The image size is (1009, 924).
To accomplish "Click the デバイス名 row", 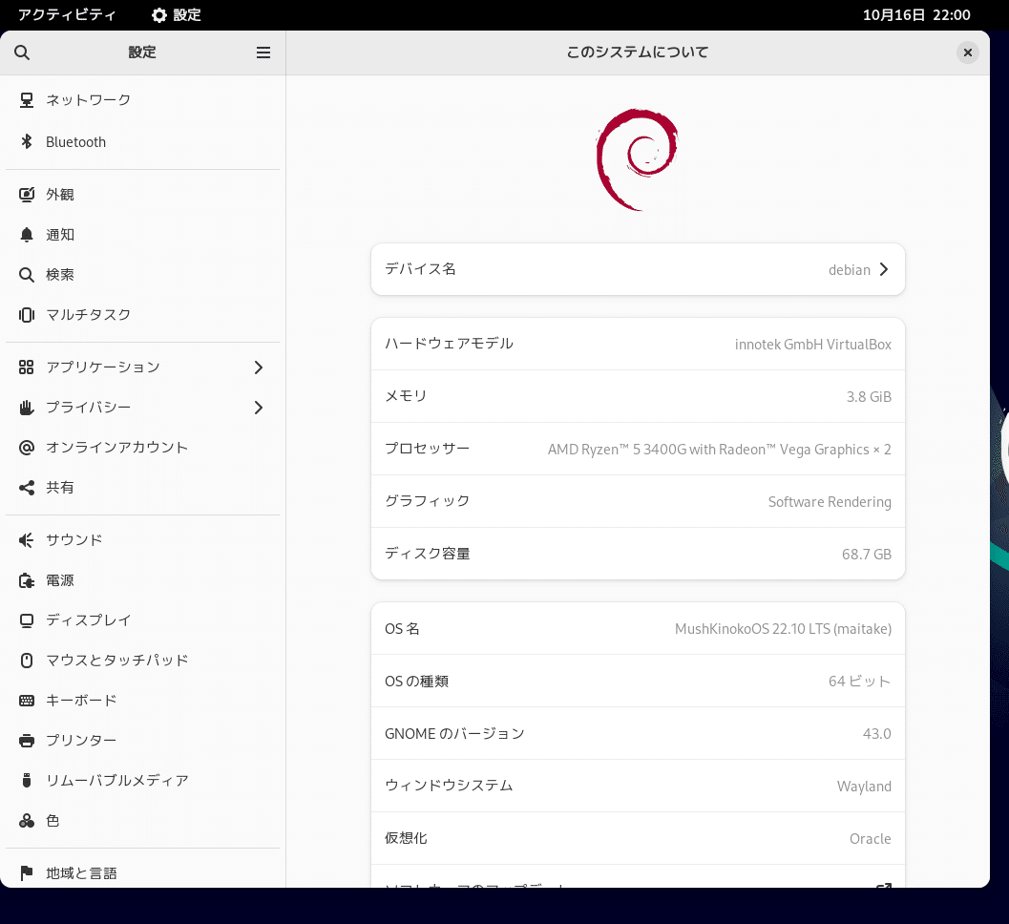I will [x=638, y=269].
